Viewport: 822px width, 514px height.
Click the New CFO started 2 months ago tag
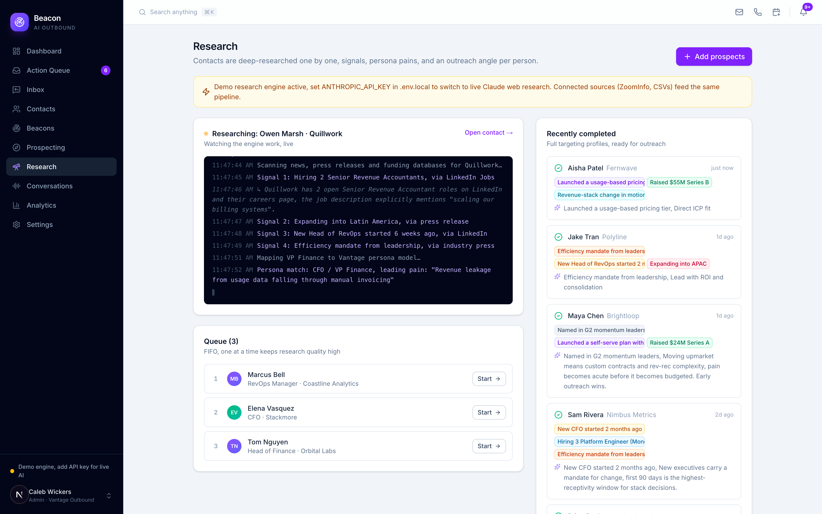(600, 429)
